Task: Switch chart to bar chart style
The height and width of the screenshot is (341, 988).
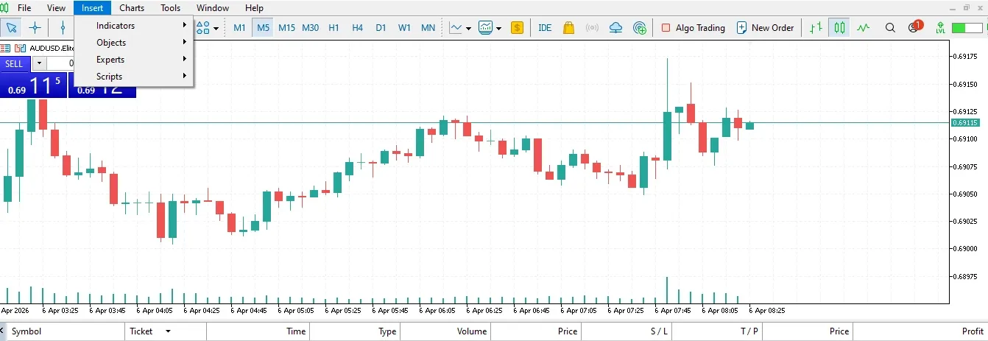Action: pyautogui.click(x=815, y=28)
